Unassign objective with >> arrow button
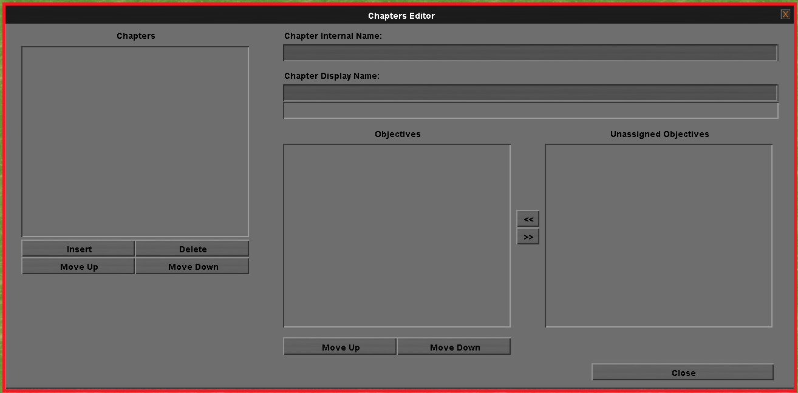This screenshot has height=393, width=798. (528, 237)
